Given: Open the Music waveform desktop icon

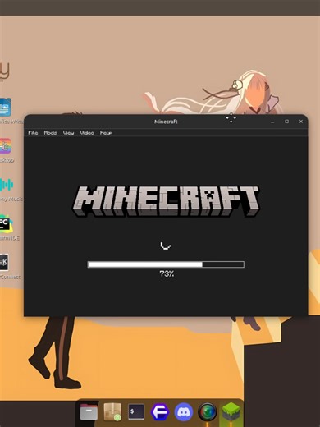Looking at the screenshot, I should pyautogui.click(x=7, y=185).
